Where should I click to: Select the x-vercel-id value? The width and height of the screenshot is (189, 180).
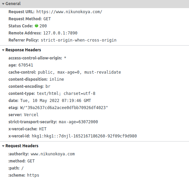click(x=84, y=136)
